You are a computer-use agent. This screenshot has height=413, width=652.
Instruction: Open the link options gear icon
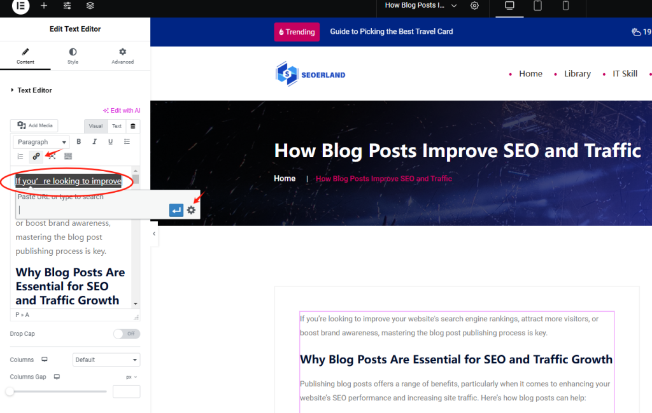192,210
